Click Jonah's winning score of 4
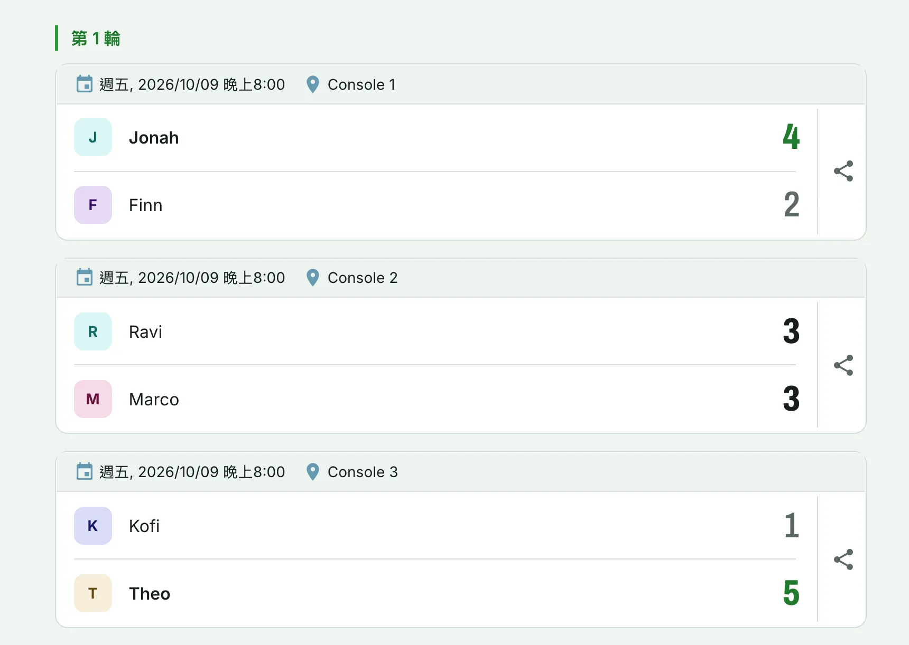Viewport: 909px width, 645px height. (791, 137)
